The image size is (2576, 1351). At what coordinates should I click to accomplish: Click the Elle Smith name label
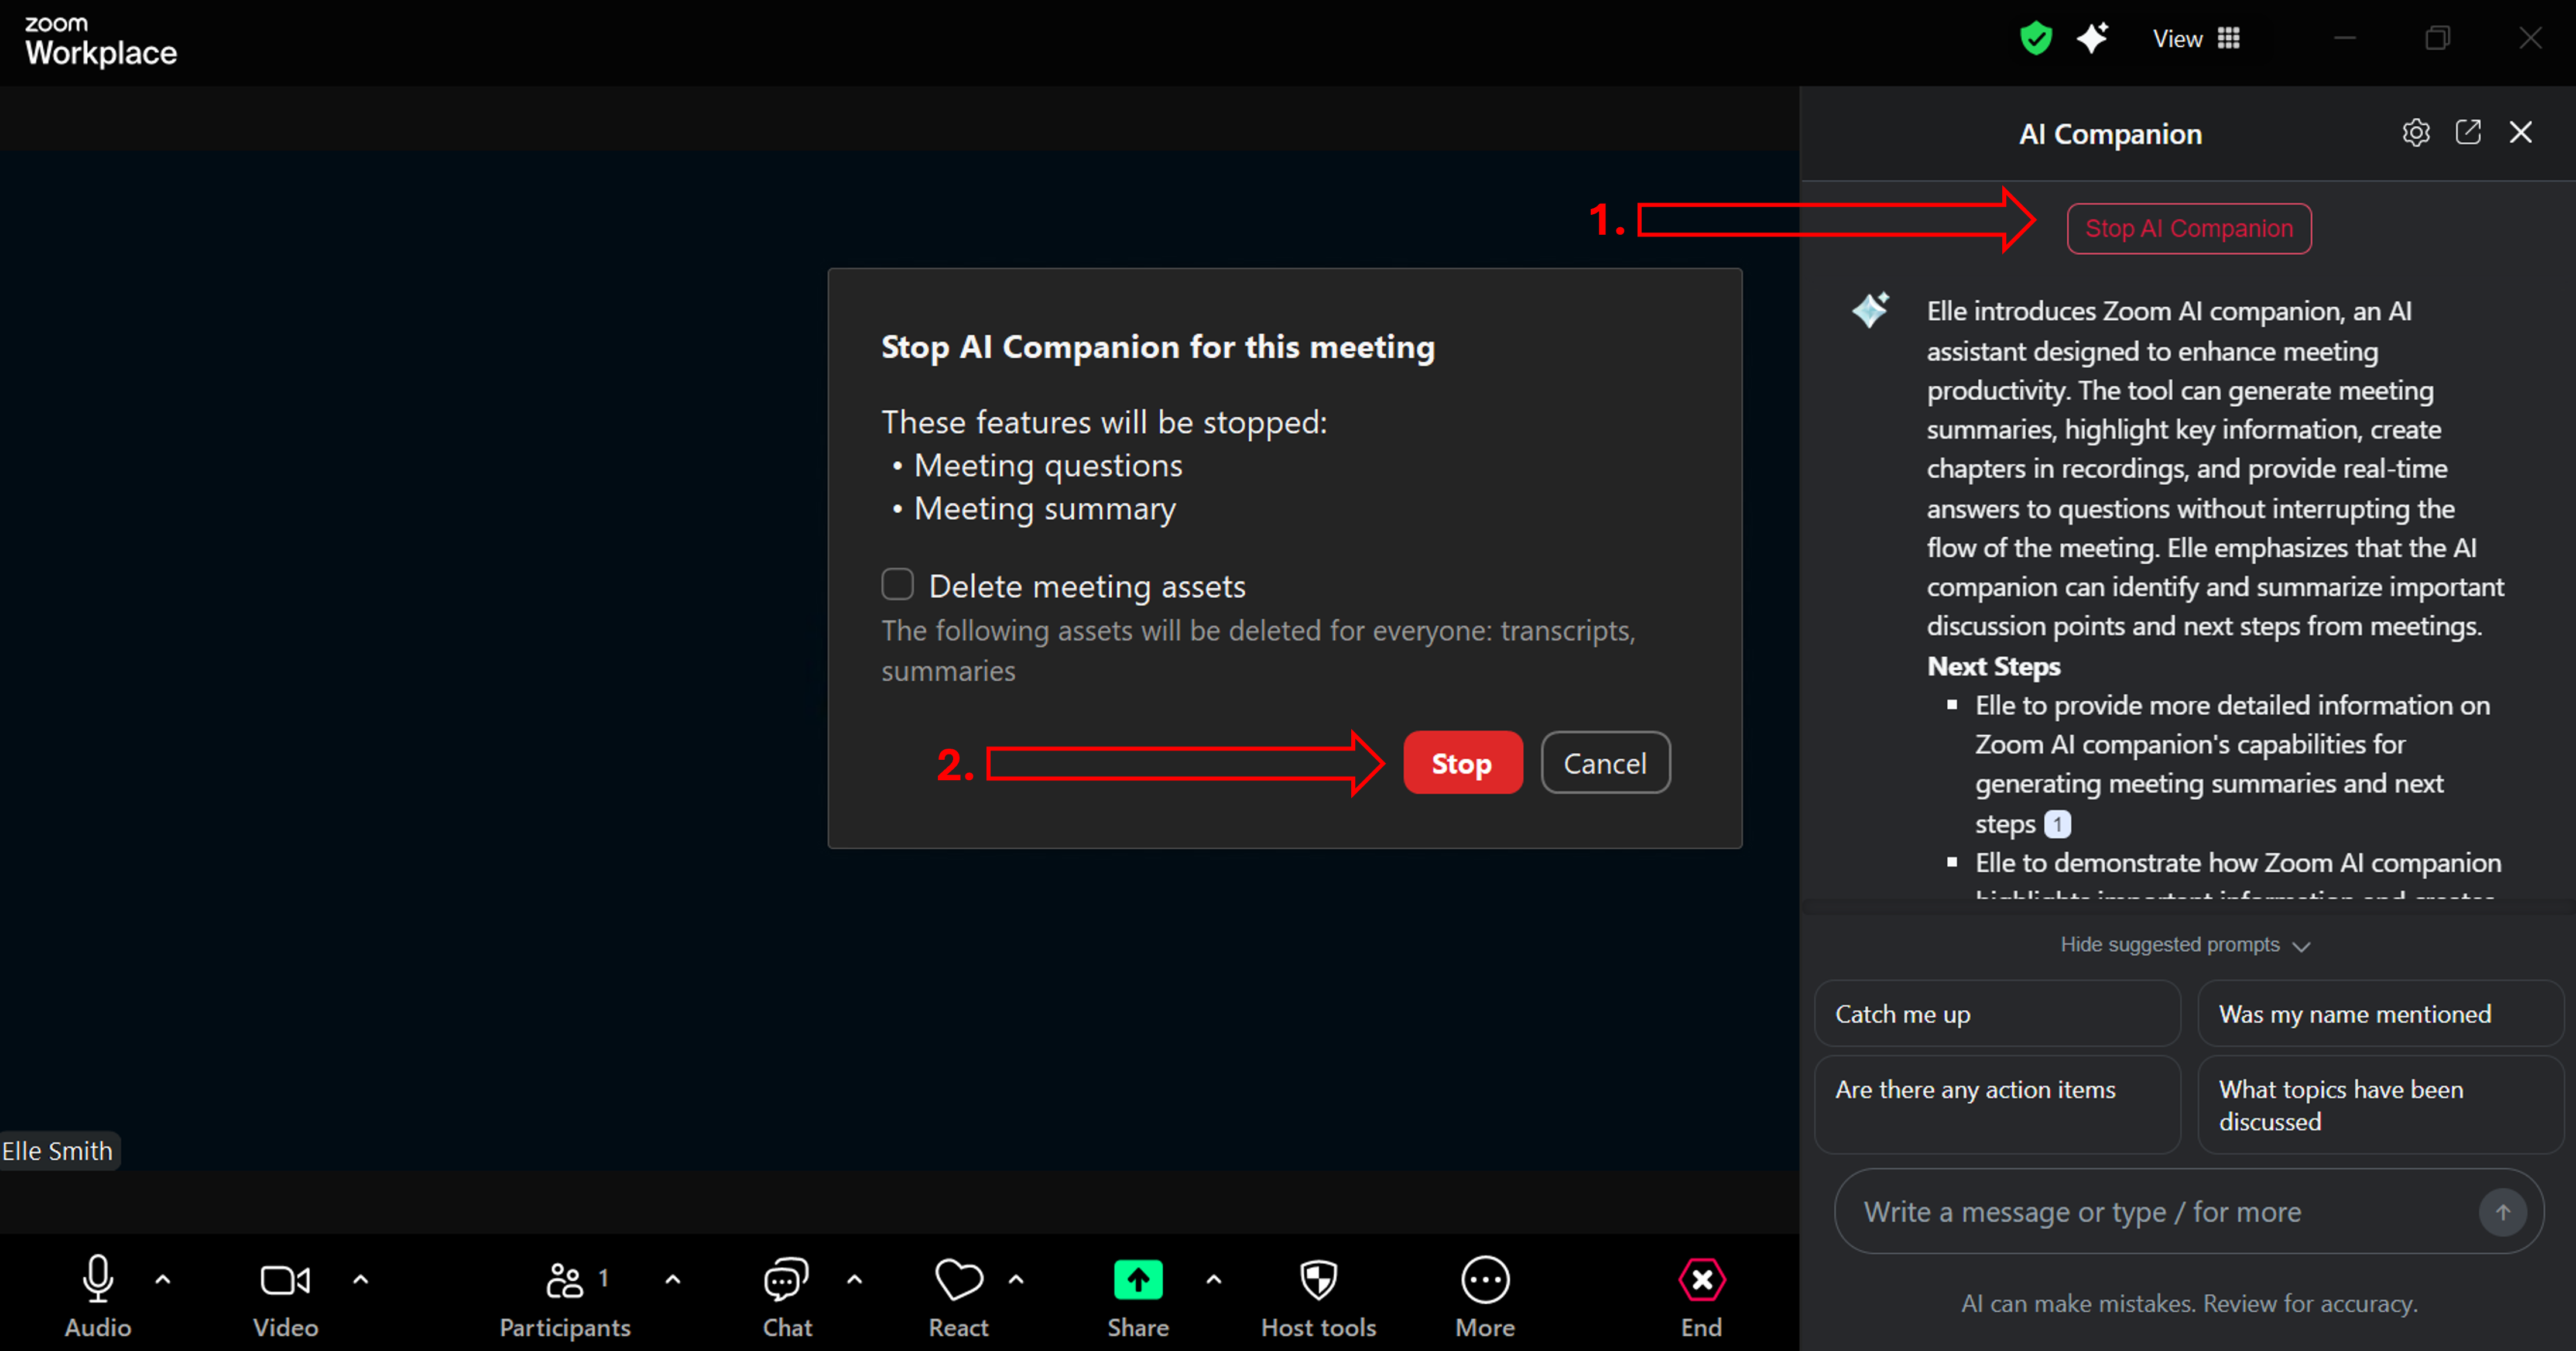point(58,1151)
